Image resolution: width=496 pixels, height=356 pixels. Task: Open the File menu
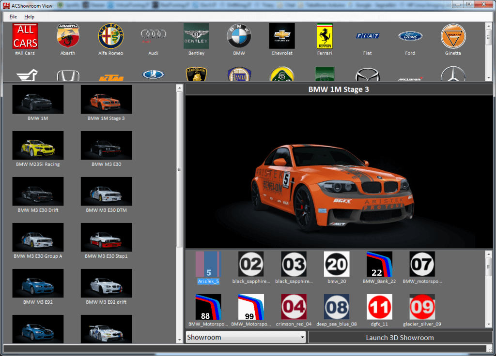13,17
